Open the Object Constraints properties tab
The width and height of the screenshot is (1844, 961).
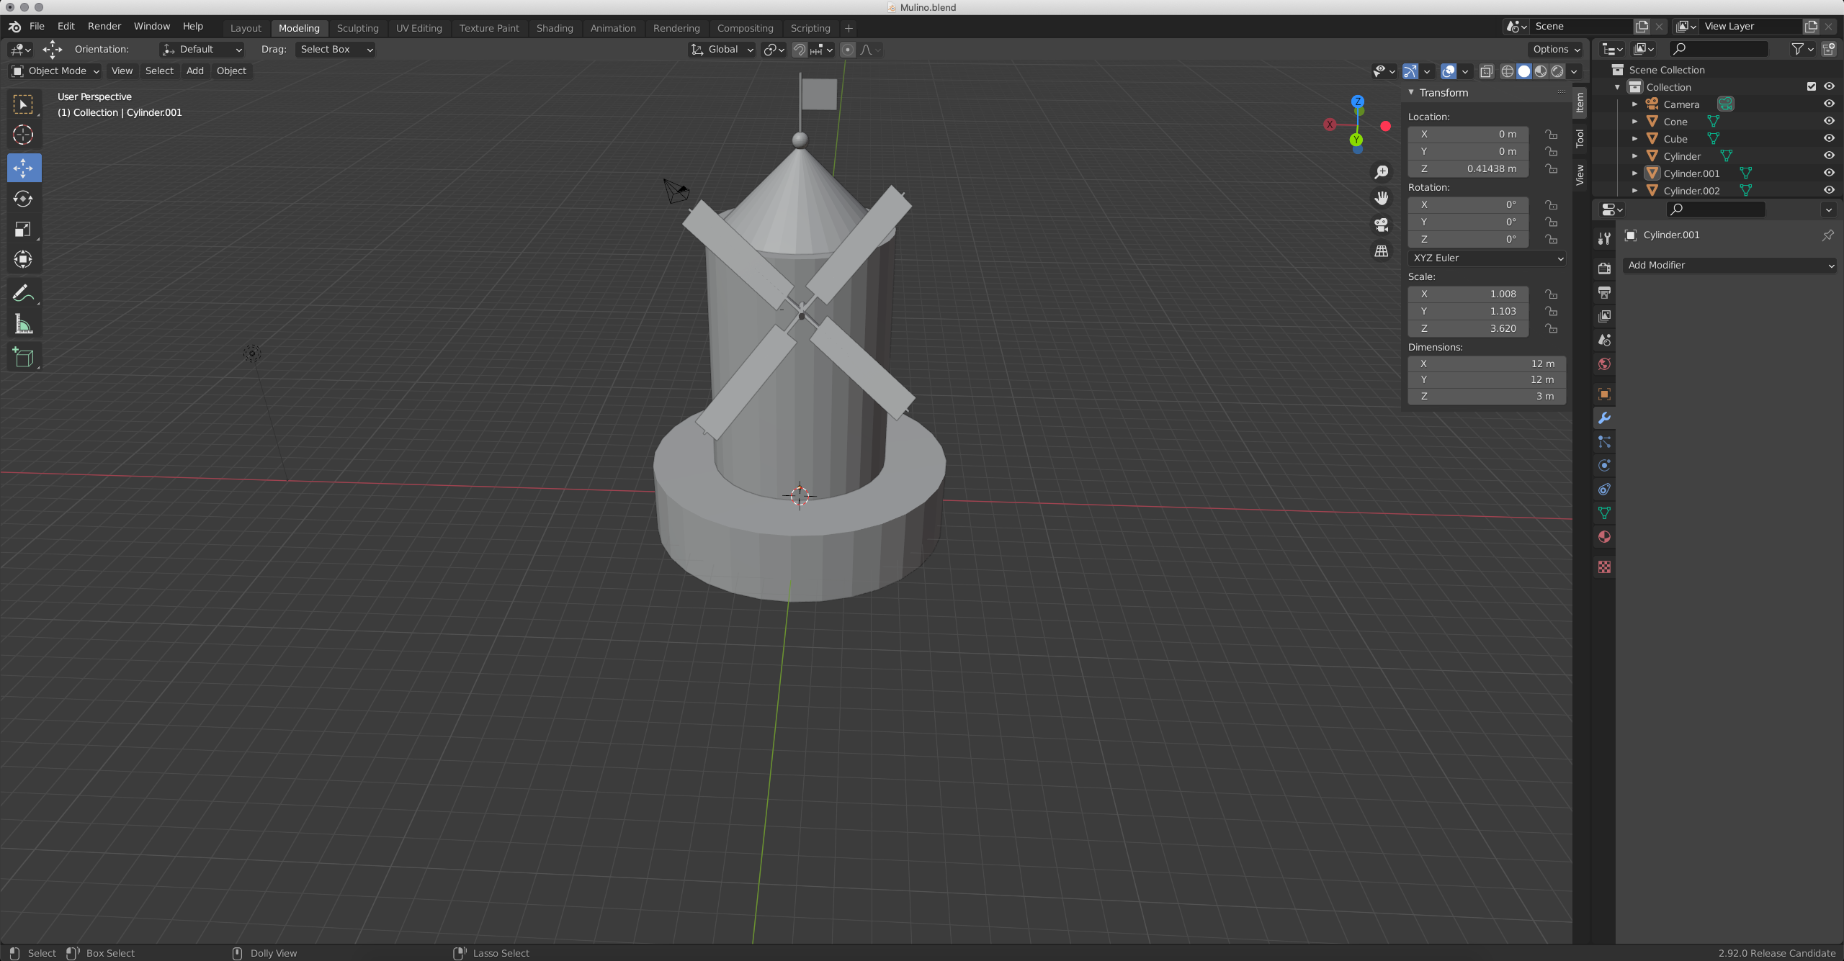tap(1604, 489)
